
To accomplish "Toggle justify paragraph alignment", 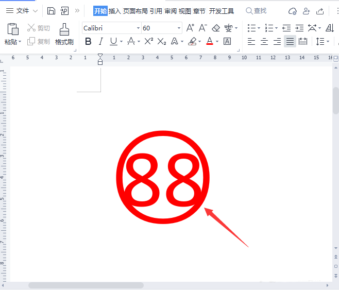I will tap(290, 41).
